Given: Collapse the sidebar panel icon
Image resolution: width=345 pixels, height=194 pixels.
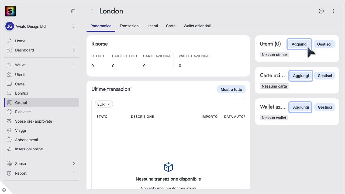Looking at the screenshot, I should point(73,11).
